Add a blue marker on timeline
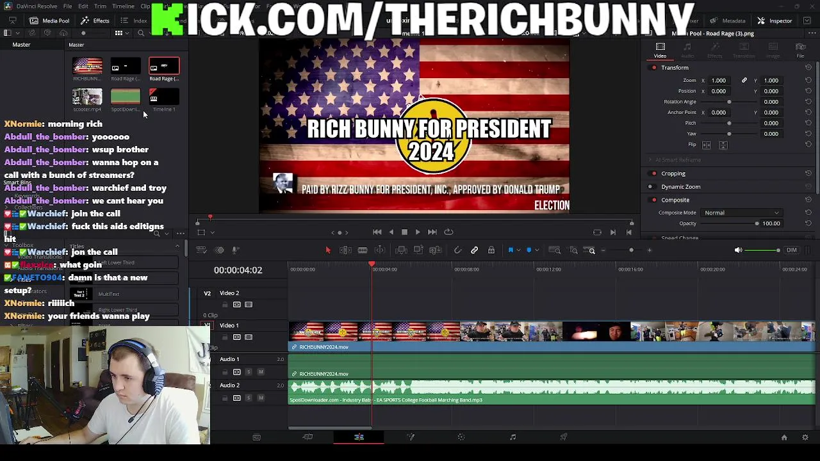The image size is (820, 461). (x=529, y=250)
